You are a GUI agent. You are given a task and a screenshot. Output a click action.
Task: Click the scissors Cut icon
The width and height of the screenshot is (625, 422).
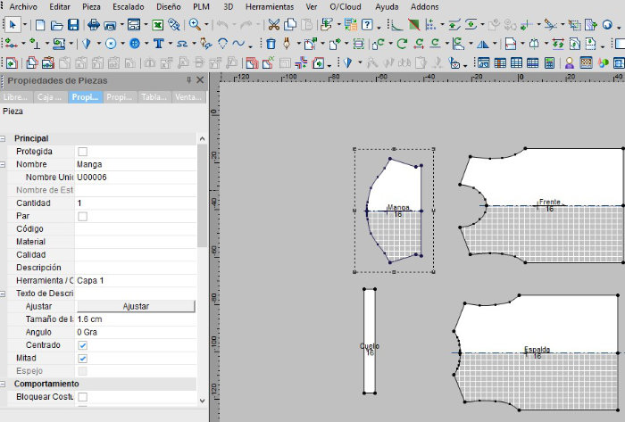point(273,25)
